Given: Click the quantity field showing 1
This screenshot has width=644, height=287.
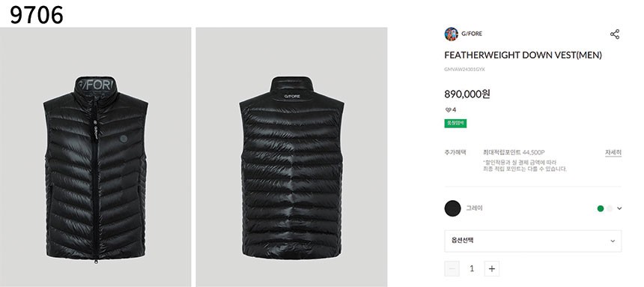Looking at the screenshot, I should click(x=472, y=269).
